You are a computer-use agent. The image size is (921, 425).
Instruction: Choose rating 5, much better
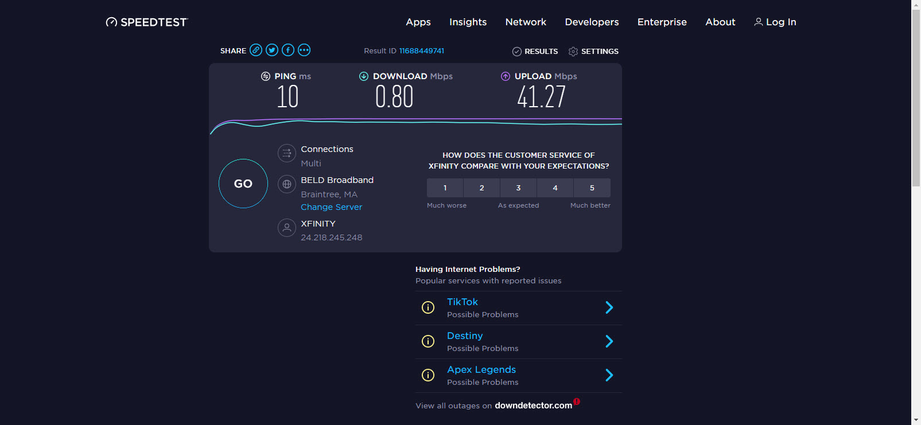click(x=592, y=188)
